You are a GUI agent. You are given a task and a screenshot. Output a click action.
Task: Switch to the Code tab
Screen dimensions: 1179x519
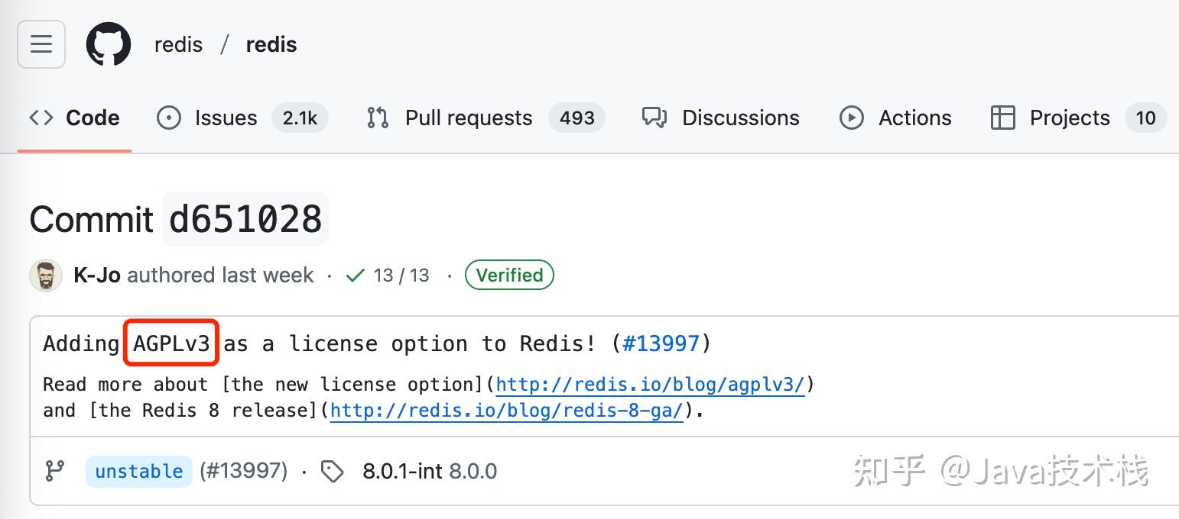click(92, 118)
